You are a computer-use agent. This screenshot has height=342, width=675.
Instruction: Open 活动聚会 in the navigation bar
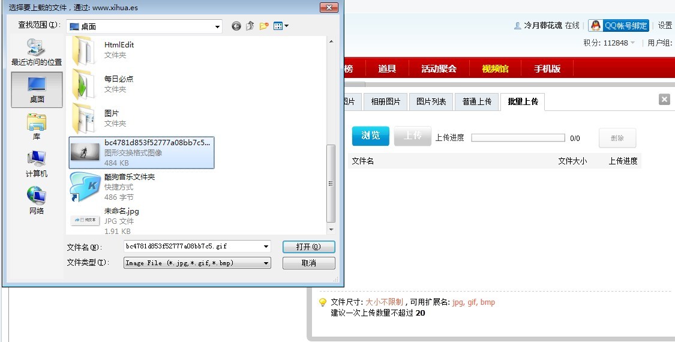pyautogui.click(x=439, y=68)
